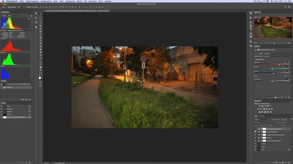Select the Clone Stamp tool

[x=41, y=37]
